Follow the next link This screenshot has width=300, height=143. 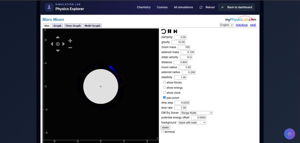coord(253,25)
